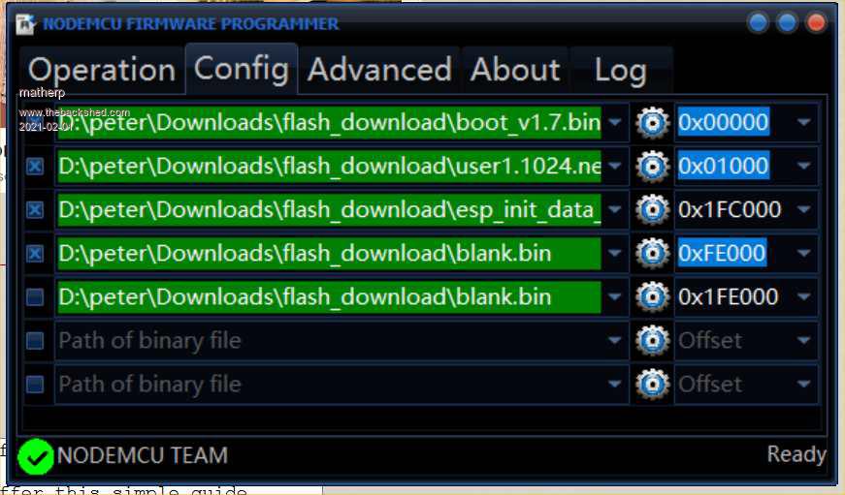Screen dimensions: 845x495
Task: Open the 0x00000 offset dropdown
Action: (x=803, y=123)
